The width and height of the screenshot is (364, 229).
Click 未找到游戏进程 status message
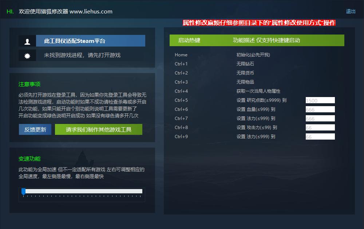click(x=82, y=55)
